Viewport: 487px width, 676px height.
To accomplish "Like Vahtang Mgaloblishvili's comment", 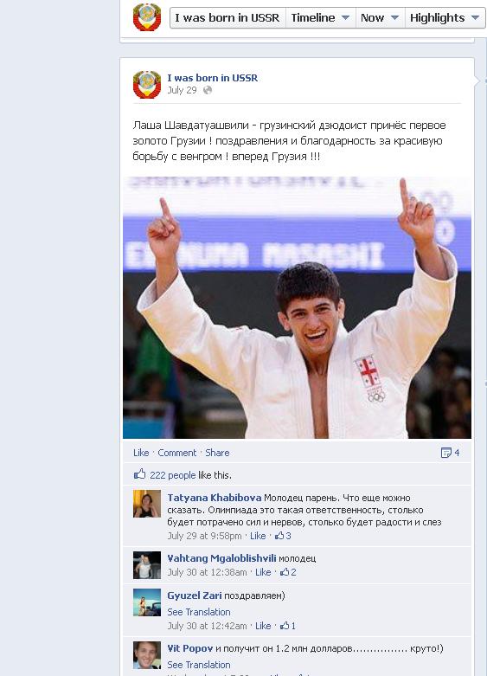I will (263, 572).
